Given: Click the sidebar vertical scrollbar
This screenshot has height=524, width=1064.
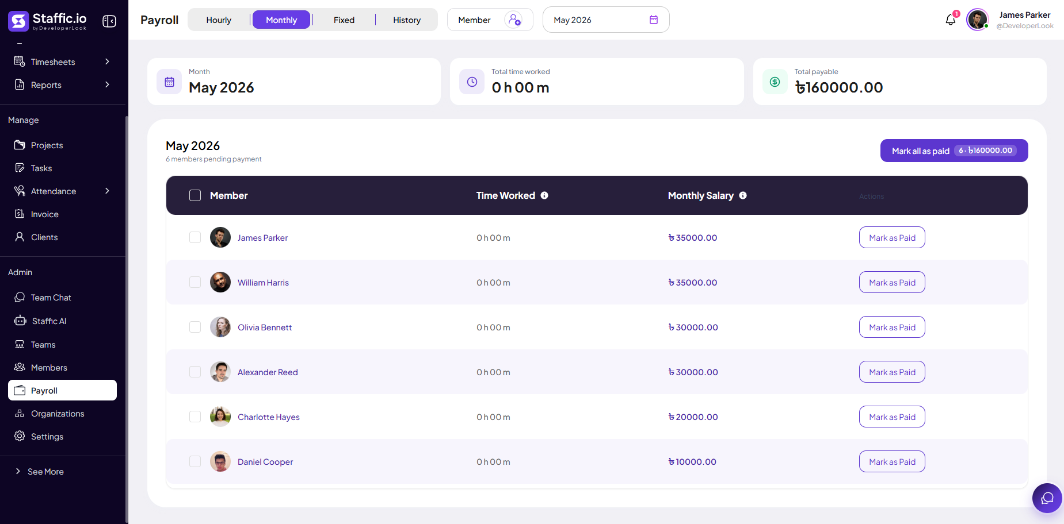Looking at the screenshot, I should (127, 319).
